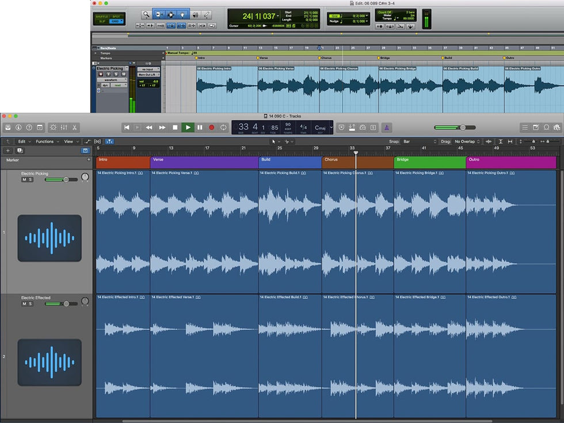Open the Scissors editors button

tap(75, 127)
